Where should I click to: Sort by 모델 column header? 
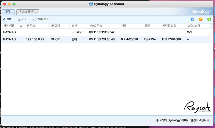click(147, 26)
